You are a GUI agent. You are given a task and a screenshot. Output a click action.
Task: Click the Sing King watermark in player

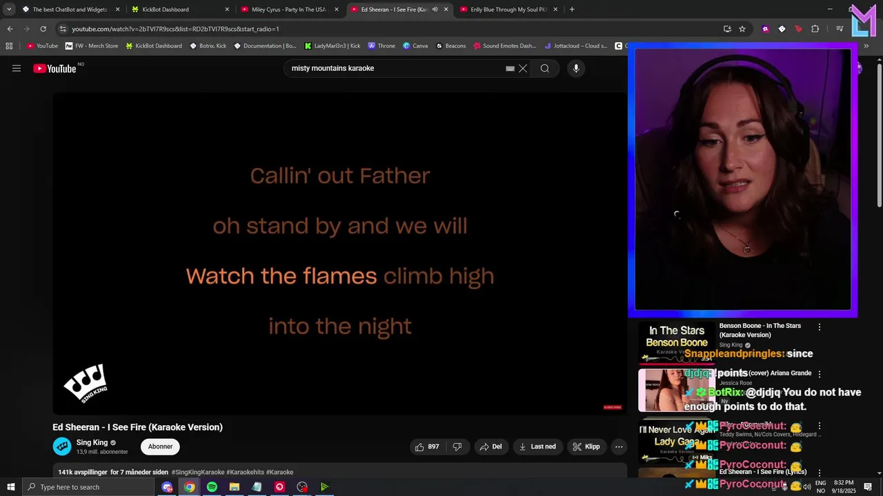point(86,383)
